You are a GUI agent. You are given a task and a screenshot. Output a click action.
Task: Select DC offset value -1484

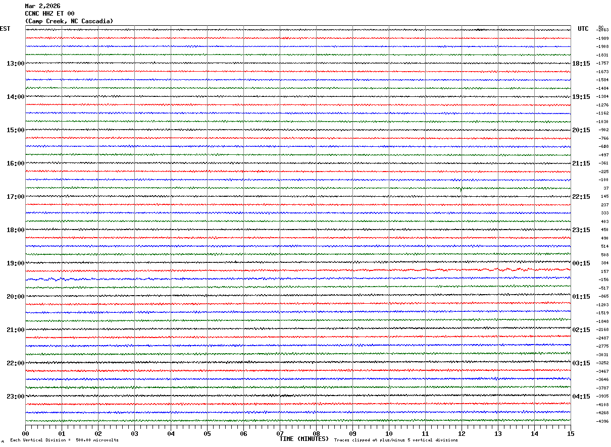[603, 88]
